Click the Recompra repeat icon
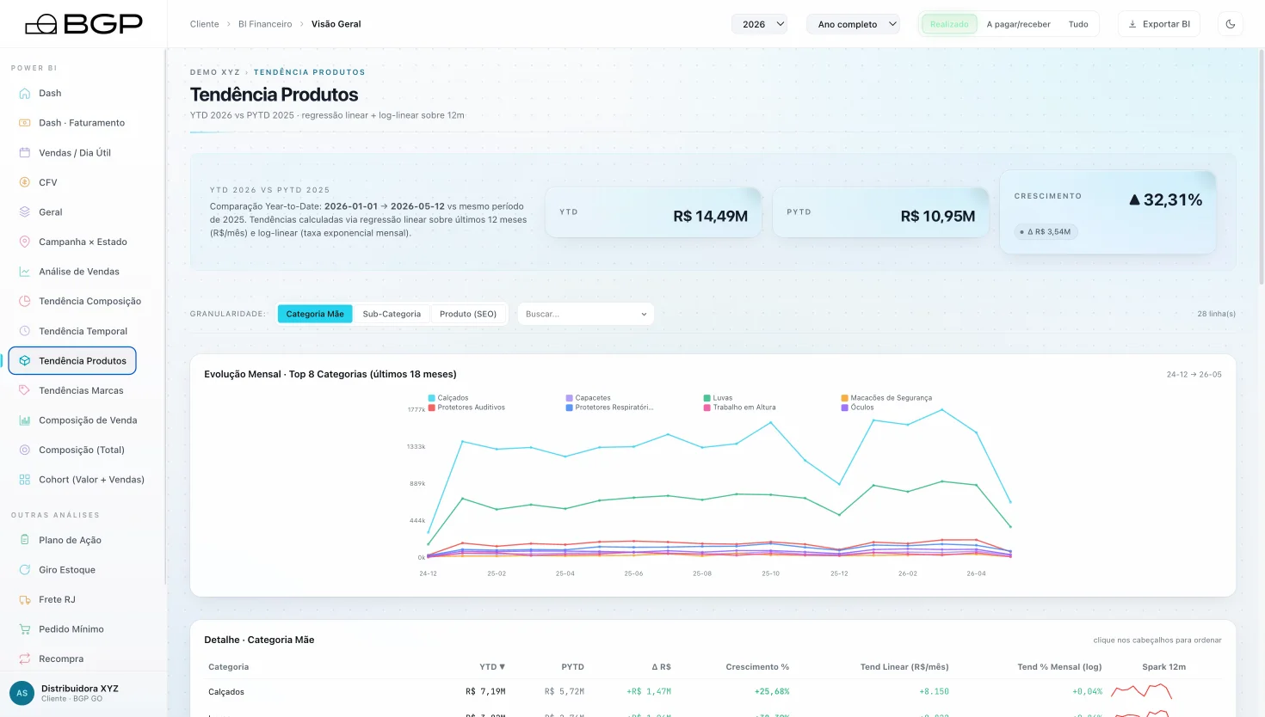This screenshot has height=717, width=1265. 25,659
